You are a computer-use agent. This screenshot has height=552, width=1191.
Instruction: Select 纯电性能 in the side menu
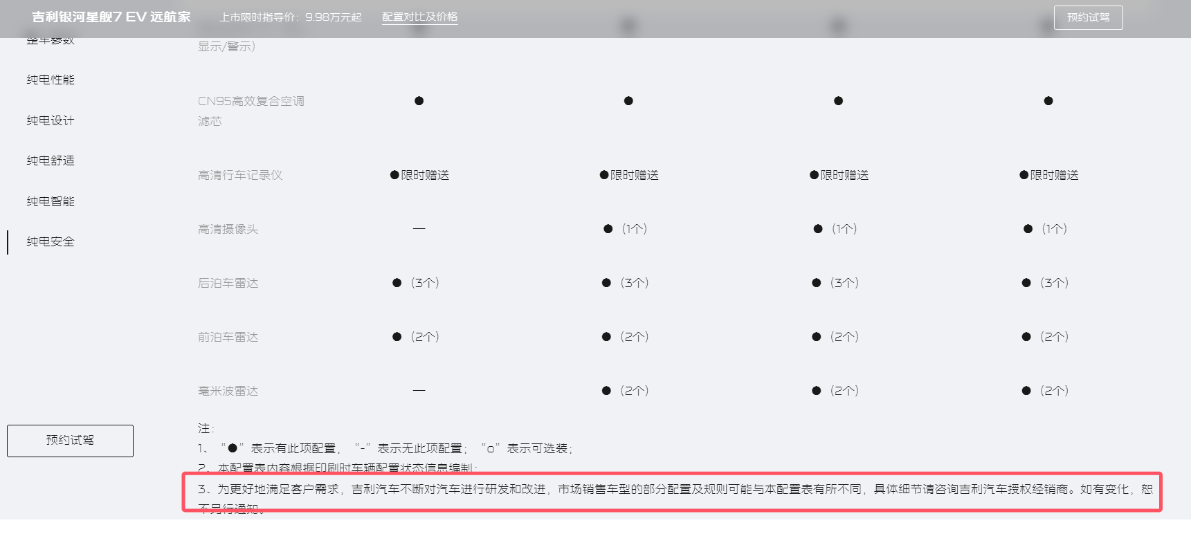51,80
